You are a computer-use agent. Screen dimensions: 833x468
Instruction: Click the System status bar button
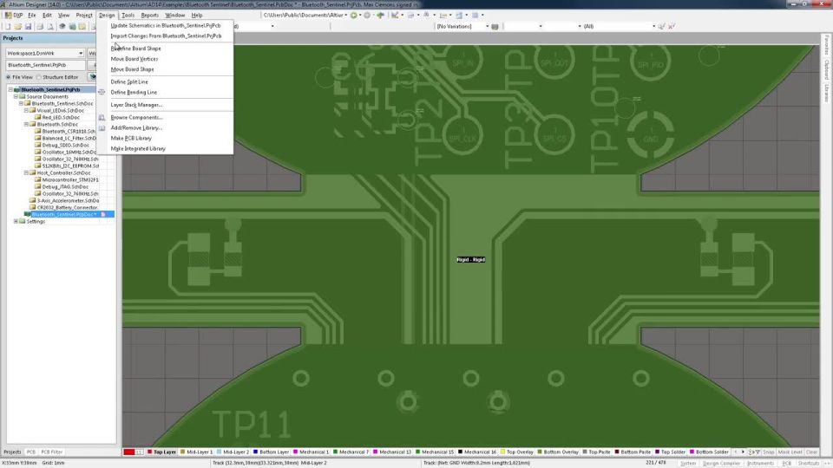688,463
